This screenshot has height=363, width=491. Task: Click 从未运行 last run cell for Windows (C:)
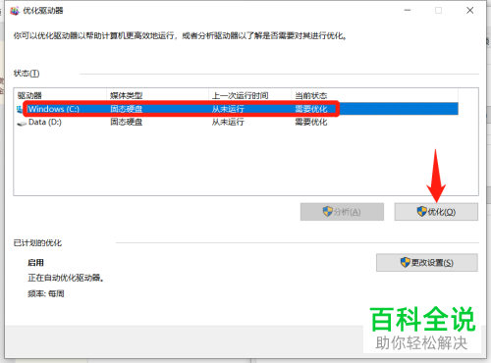point(228,109)
